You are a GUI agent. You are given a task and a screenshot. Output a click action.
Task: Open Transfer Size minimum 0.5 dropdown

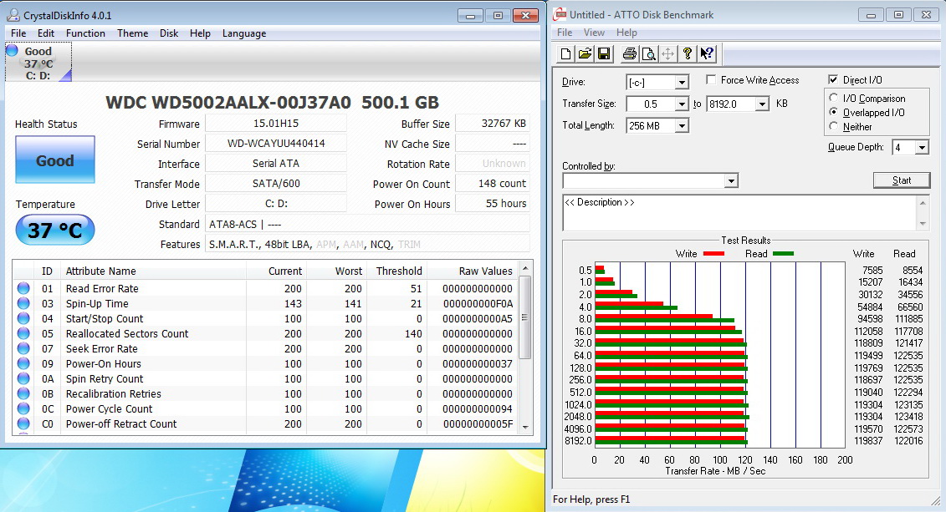coord(682,104)
